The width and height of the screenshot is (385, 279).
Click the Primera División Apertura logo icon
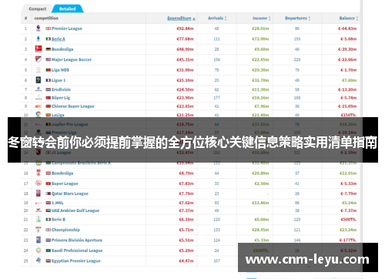coord(38,240)
